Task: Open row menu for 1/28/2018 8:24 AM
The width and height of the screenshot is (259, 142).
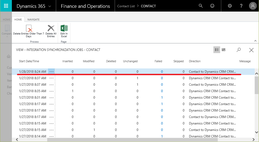Action: pos(52,72)
